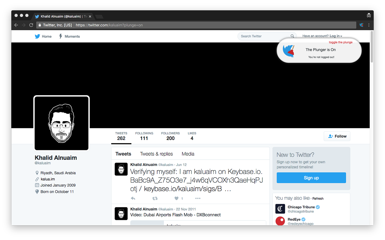The height and width of the screenshot is (240, 385).
Task: Click The Plunger is On text
Action: pos(321,50)
